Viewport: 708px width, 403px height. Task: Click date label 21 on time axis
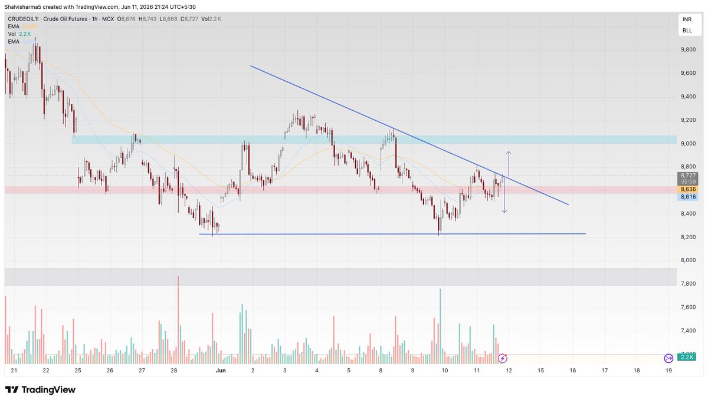pyautogui.click(x=14, y=371)
